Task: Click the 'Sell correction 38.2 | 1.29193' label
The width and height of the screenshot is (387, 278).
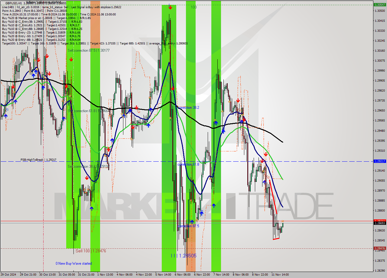Action: point(89,166)
